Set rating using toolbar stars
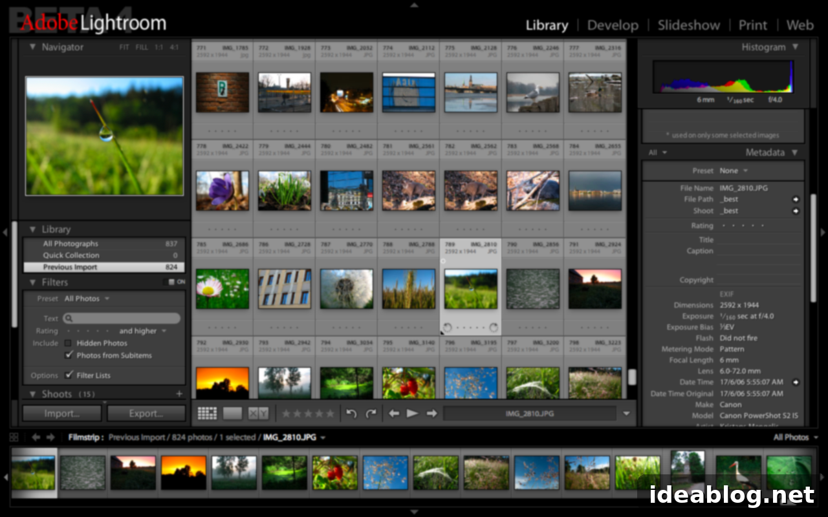This screenshot has height=517, width=828. (x=308, y=414)
